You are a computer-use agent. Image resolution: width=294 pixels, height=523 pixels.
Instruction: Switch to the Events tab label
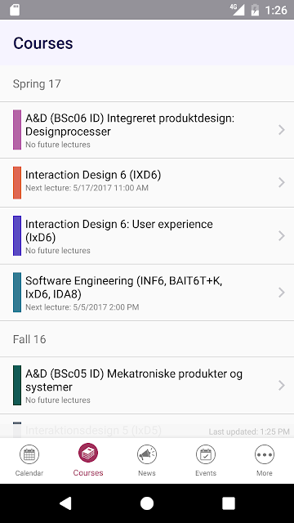pos(206,473)
